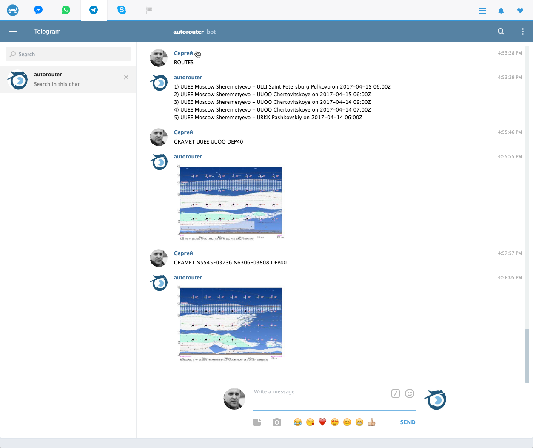The width and height of the screenshot is (533, 448).
Task: Click the notification bell icon
Action: point(501,11)
